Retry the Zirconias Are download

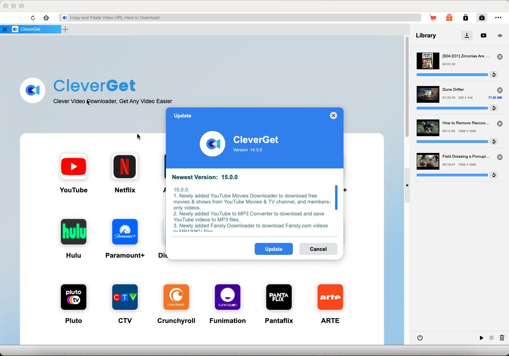click(x=493, y=74)
